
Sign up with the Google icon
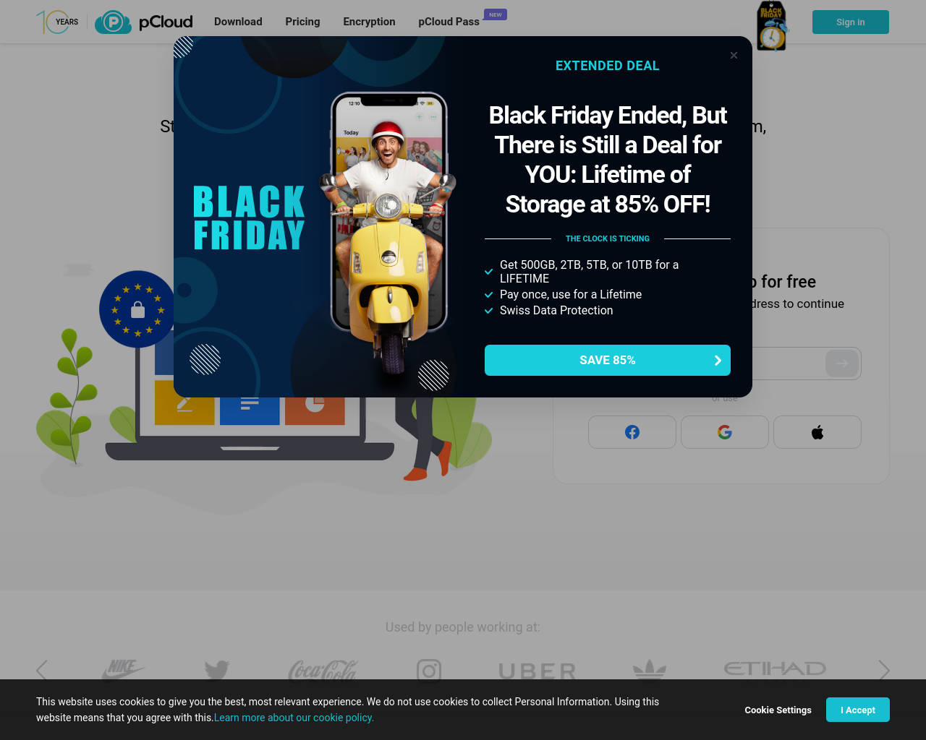click(x=725, y=432)
